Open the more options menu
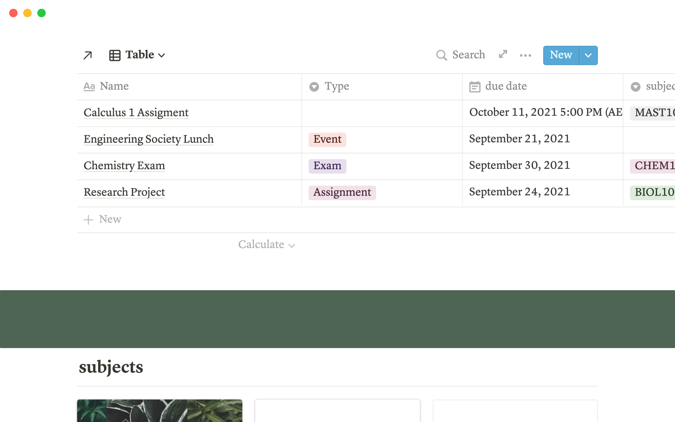Viewport: 675px width, 422px height. (x=525, y=55)
